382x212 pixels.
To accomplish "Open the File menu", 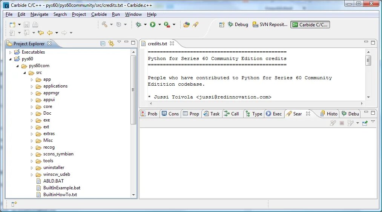I will [x=9, y=14].
